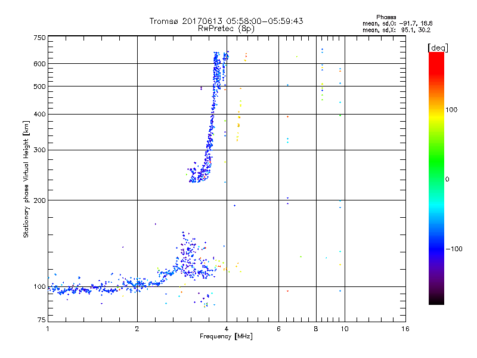
Task: Click the y-axis tick label '300'
Action: point(39,150)
